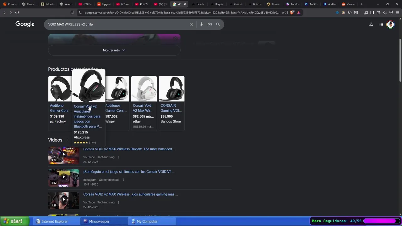Open Winpy Audífonos Gamer listing
This screenshot has width=402, height=226.
click(116, 108)
